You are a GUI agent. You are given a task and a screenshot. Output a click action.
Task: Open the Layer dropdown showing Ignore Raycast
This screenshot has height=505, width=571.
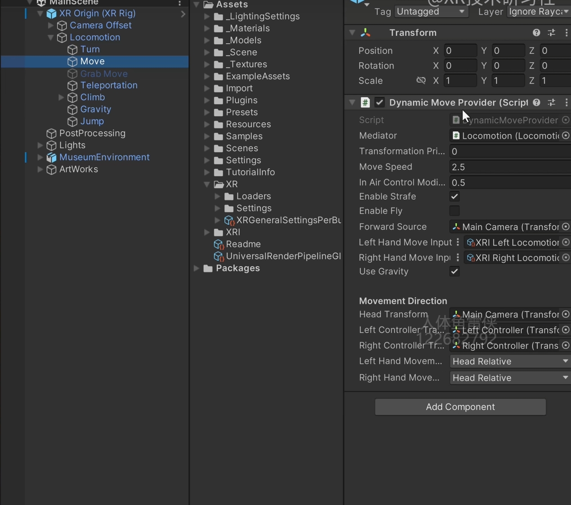click(x=539, y=11)
